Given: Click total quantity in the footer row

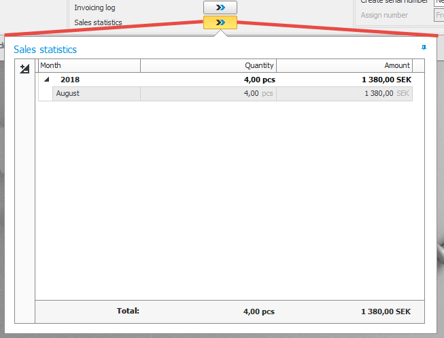Looking at the screenshot, I should coord(258,311).
